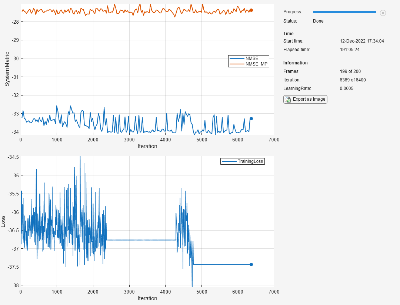Click the TrainingLoss legend entry
Image resolution: width=400 pixels, height=305 pixels.
[x=242, y=161]
